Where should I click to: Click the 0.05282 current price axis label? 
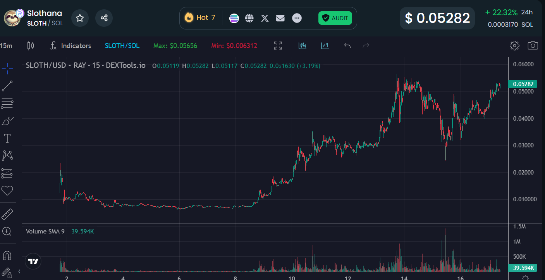(523, 84)
